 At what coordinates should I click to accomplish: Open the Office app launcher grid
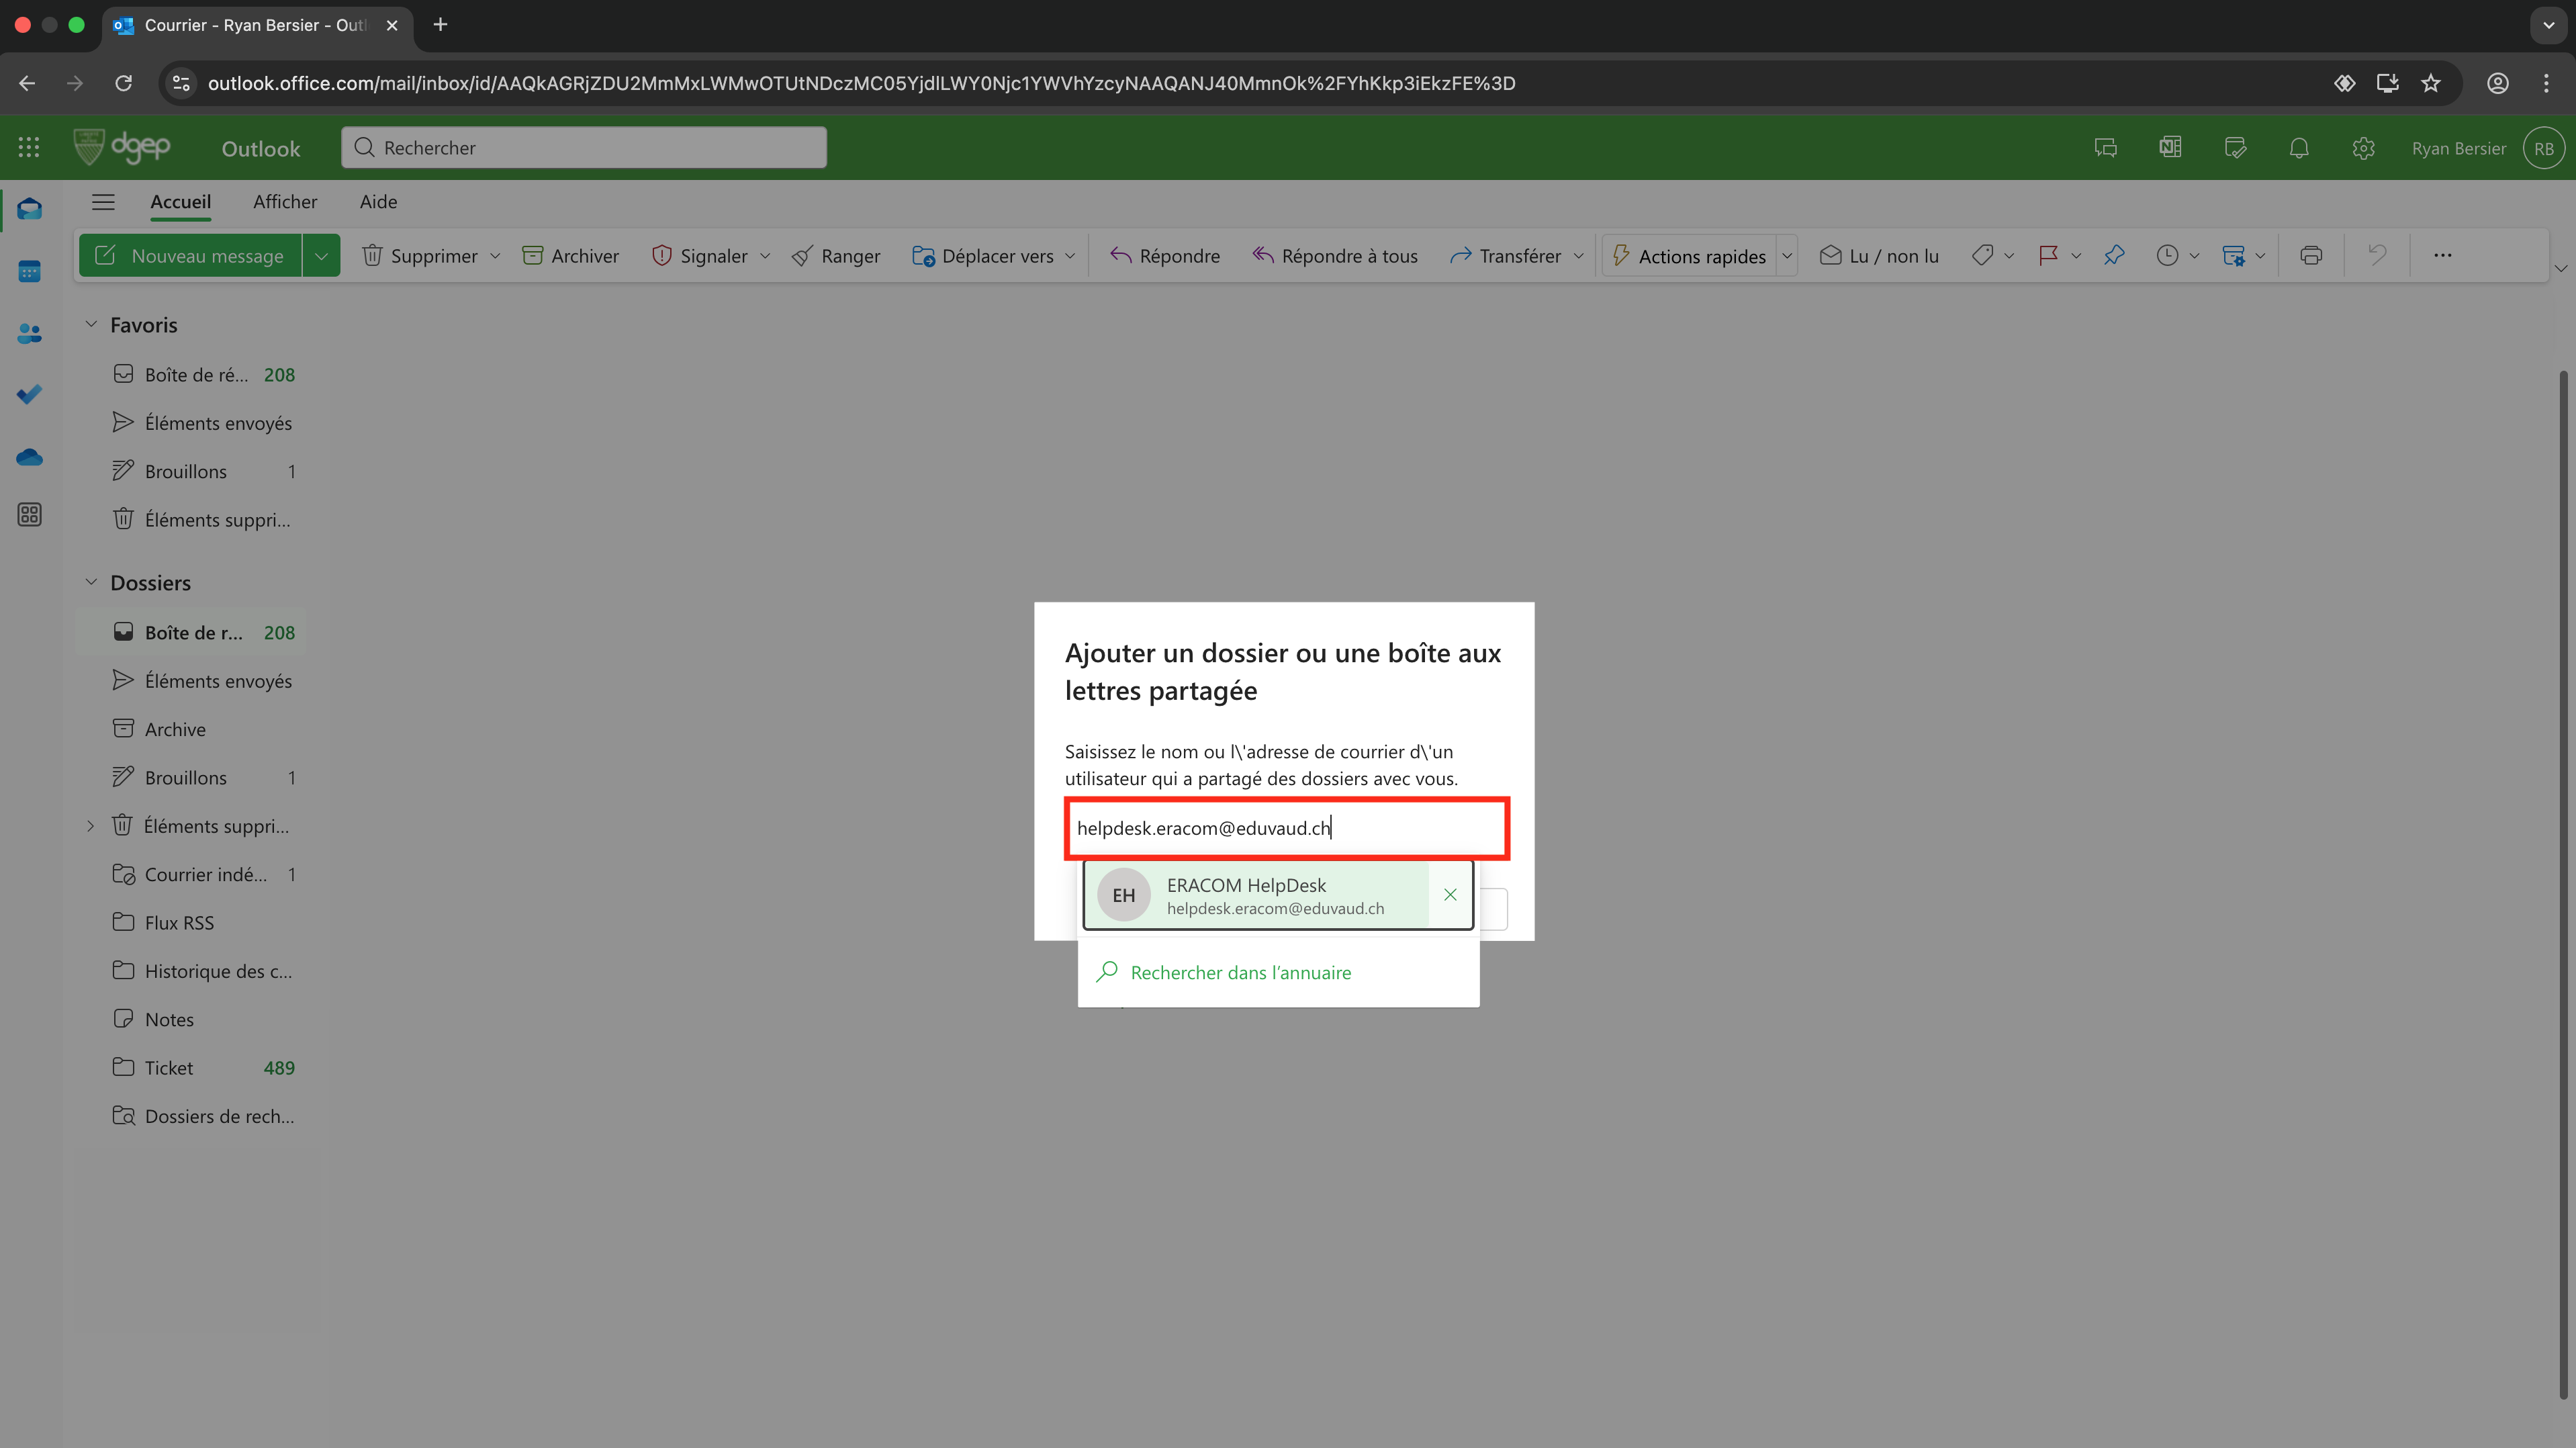point(29,148)
